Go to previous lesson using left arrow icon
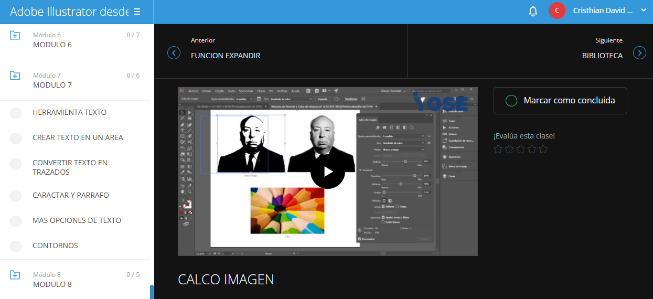Screen dimensions: 653x299 [174, 53]
